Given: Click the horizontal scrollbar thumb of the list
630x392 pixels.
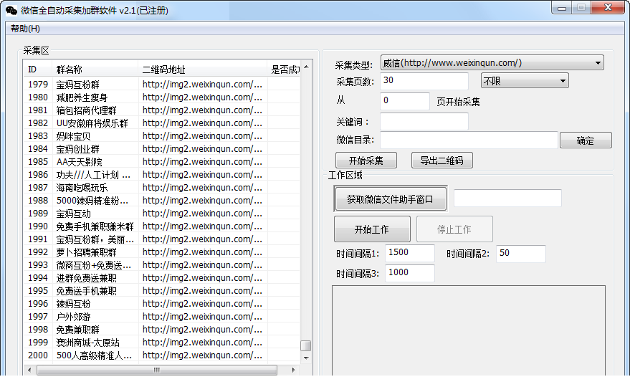Looking at the screenshot, I should pyautogui.click(x=157, y=370).
